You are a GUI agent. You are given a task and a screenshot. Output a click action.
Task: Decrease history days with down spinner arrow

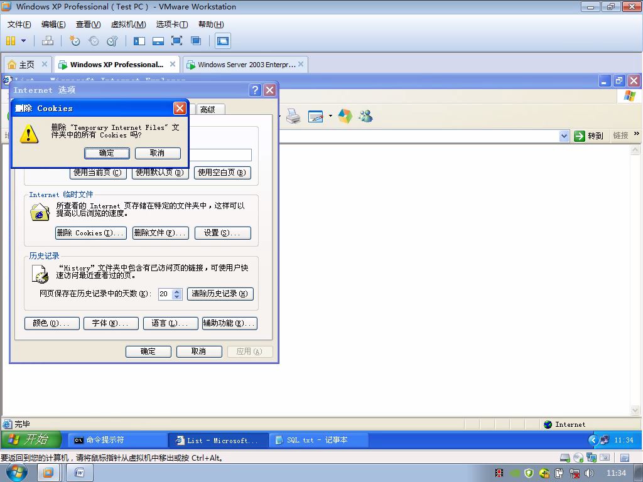[177, 297]
